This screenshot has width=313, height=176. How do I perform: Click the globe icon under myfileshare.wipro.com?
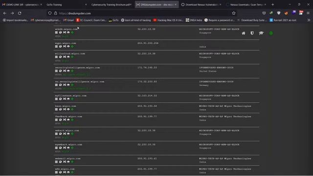tap(60, 99)
